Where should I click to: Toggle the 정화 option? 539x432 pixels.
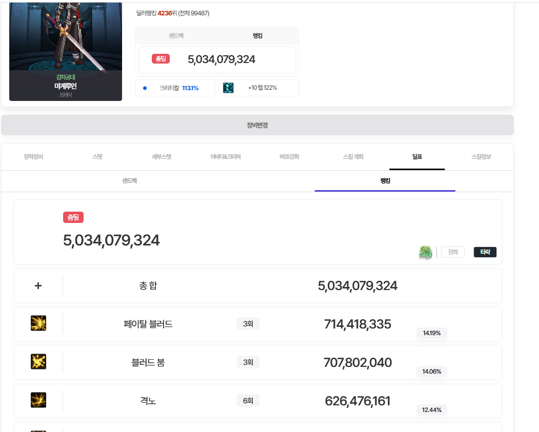click(x=453, y=252)
